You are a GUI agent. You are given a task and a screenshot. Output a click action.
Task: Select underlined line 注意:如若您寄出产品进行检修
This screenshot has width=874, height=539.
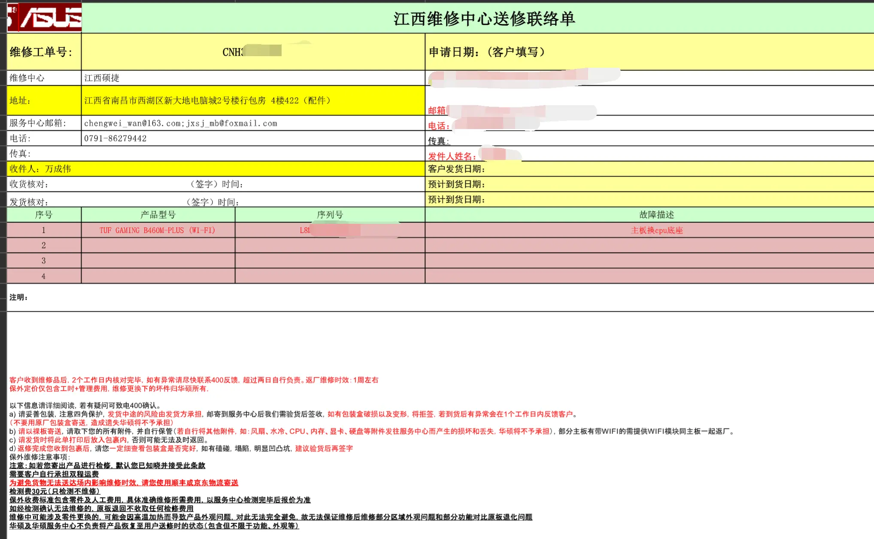pyautogui.click(x=107, y=466)
